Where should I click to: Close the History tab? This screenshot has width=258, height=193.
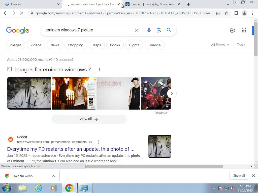pos(58,4)
